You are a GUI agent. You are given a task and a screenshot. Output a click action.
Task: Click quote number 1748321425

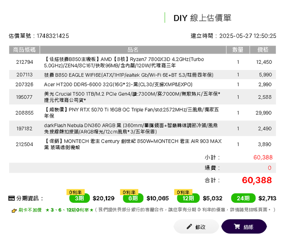[53, 36]
